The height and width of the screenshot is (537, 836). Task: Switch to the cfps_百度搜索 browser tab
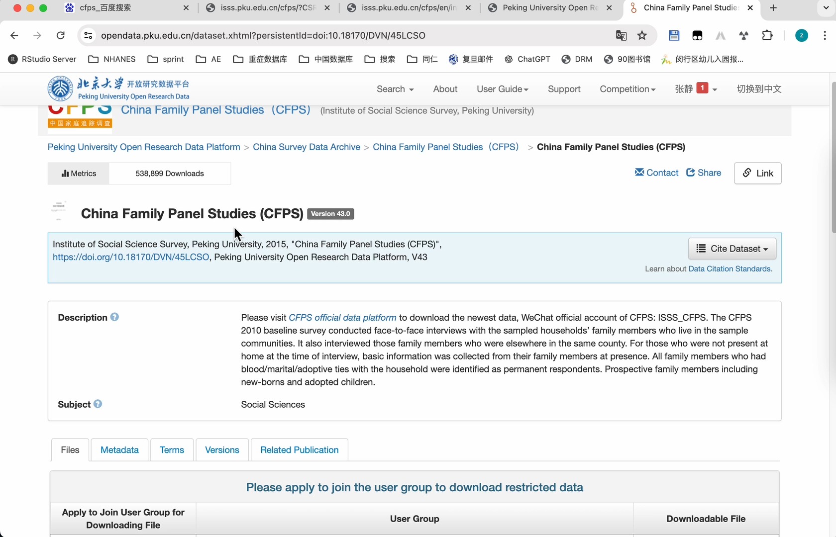pos(127,8)
